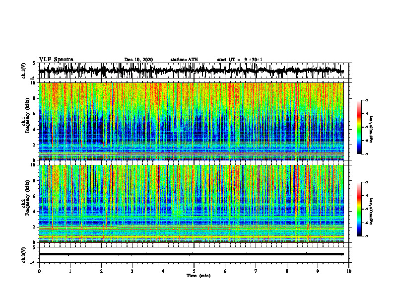Image resolution: width=393 pixels, height=304 pixels.
Task: Click the "-3" label on lower colorbar
Action: coord(366,182)
